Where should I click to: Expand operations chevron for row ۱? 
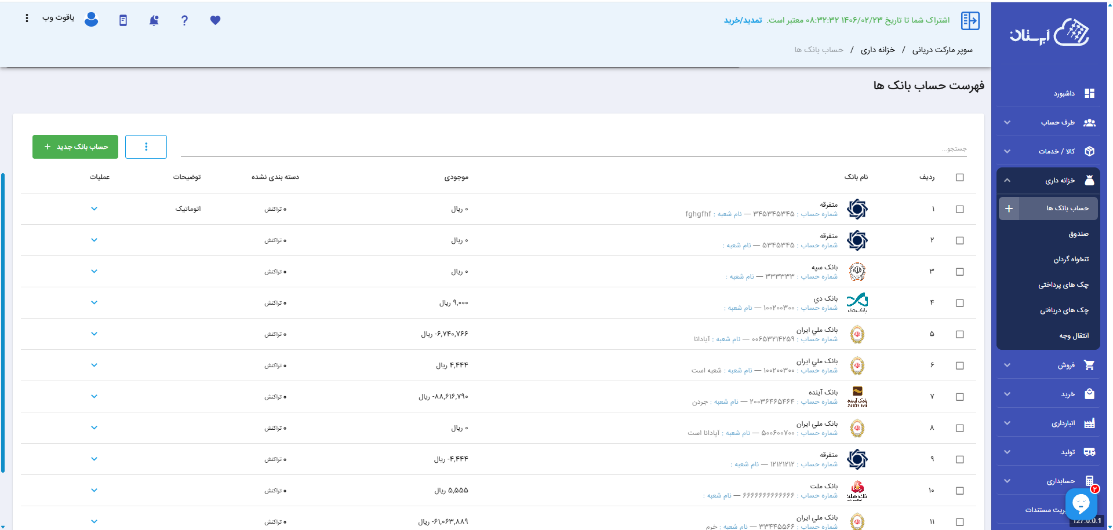pyautogui.click(x=94, y=209)
